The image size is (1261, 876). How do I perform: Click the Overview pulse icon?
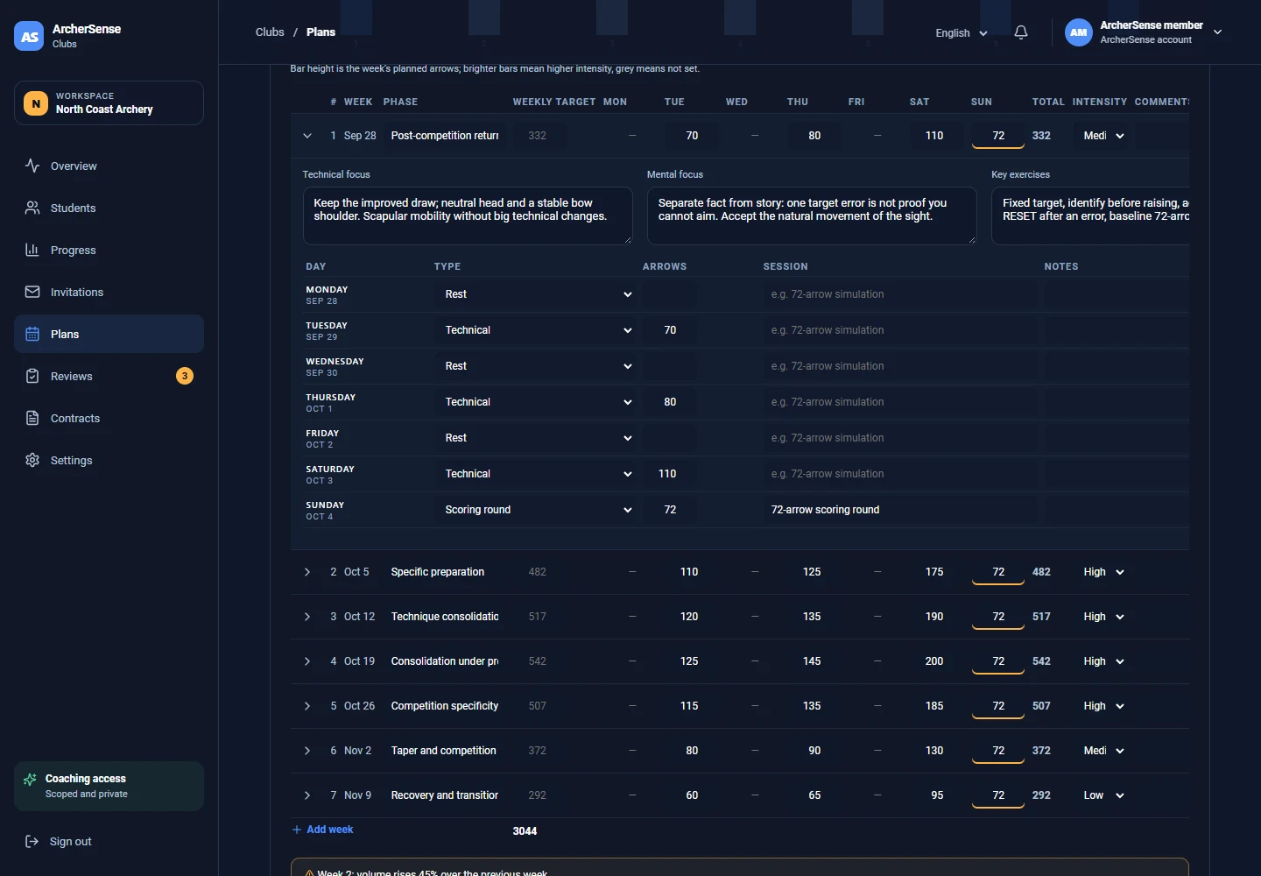(x=32, y=166)
